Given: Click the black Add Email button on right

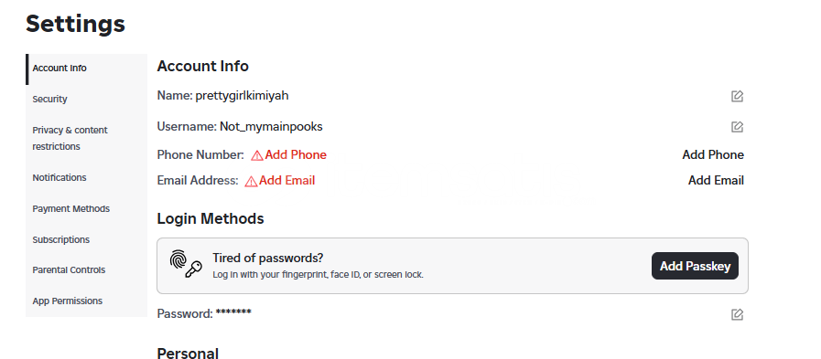Looking at the screenshot, I should pyautogui.click(x=716, y=180).
